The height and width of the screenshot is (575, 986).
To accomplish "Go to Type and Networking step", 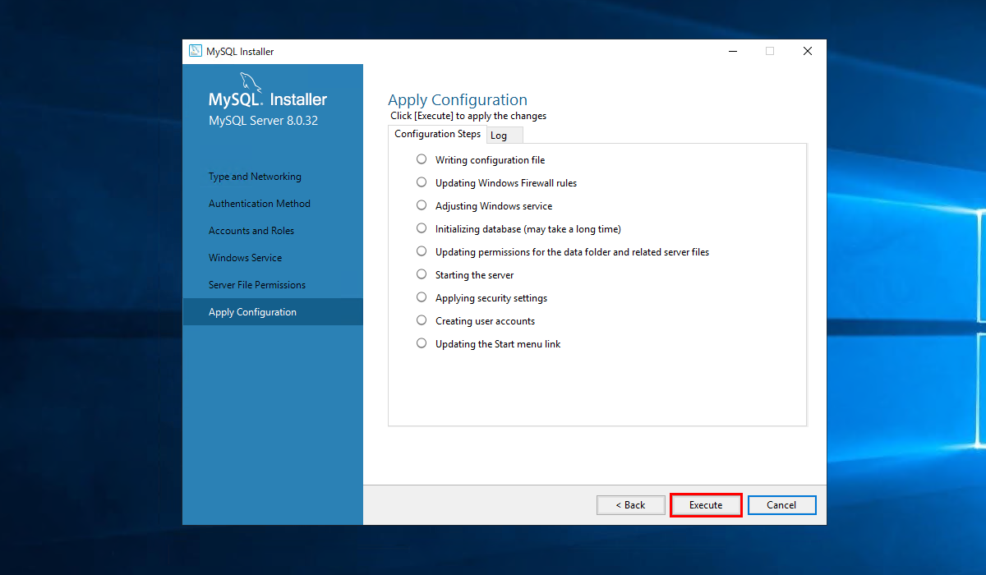I will (255, 177).
